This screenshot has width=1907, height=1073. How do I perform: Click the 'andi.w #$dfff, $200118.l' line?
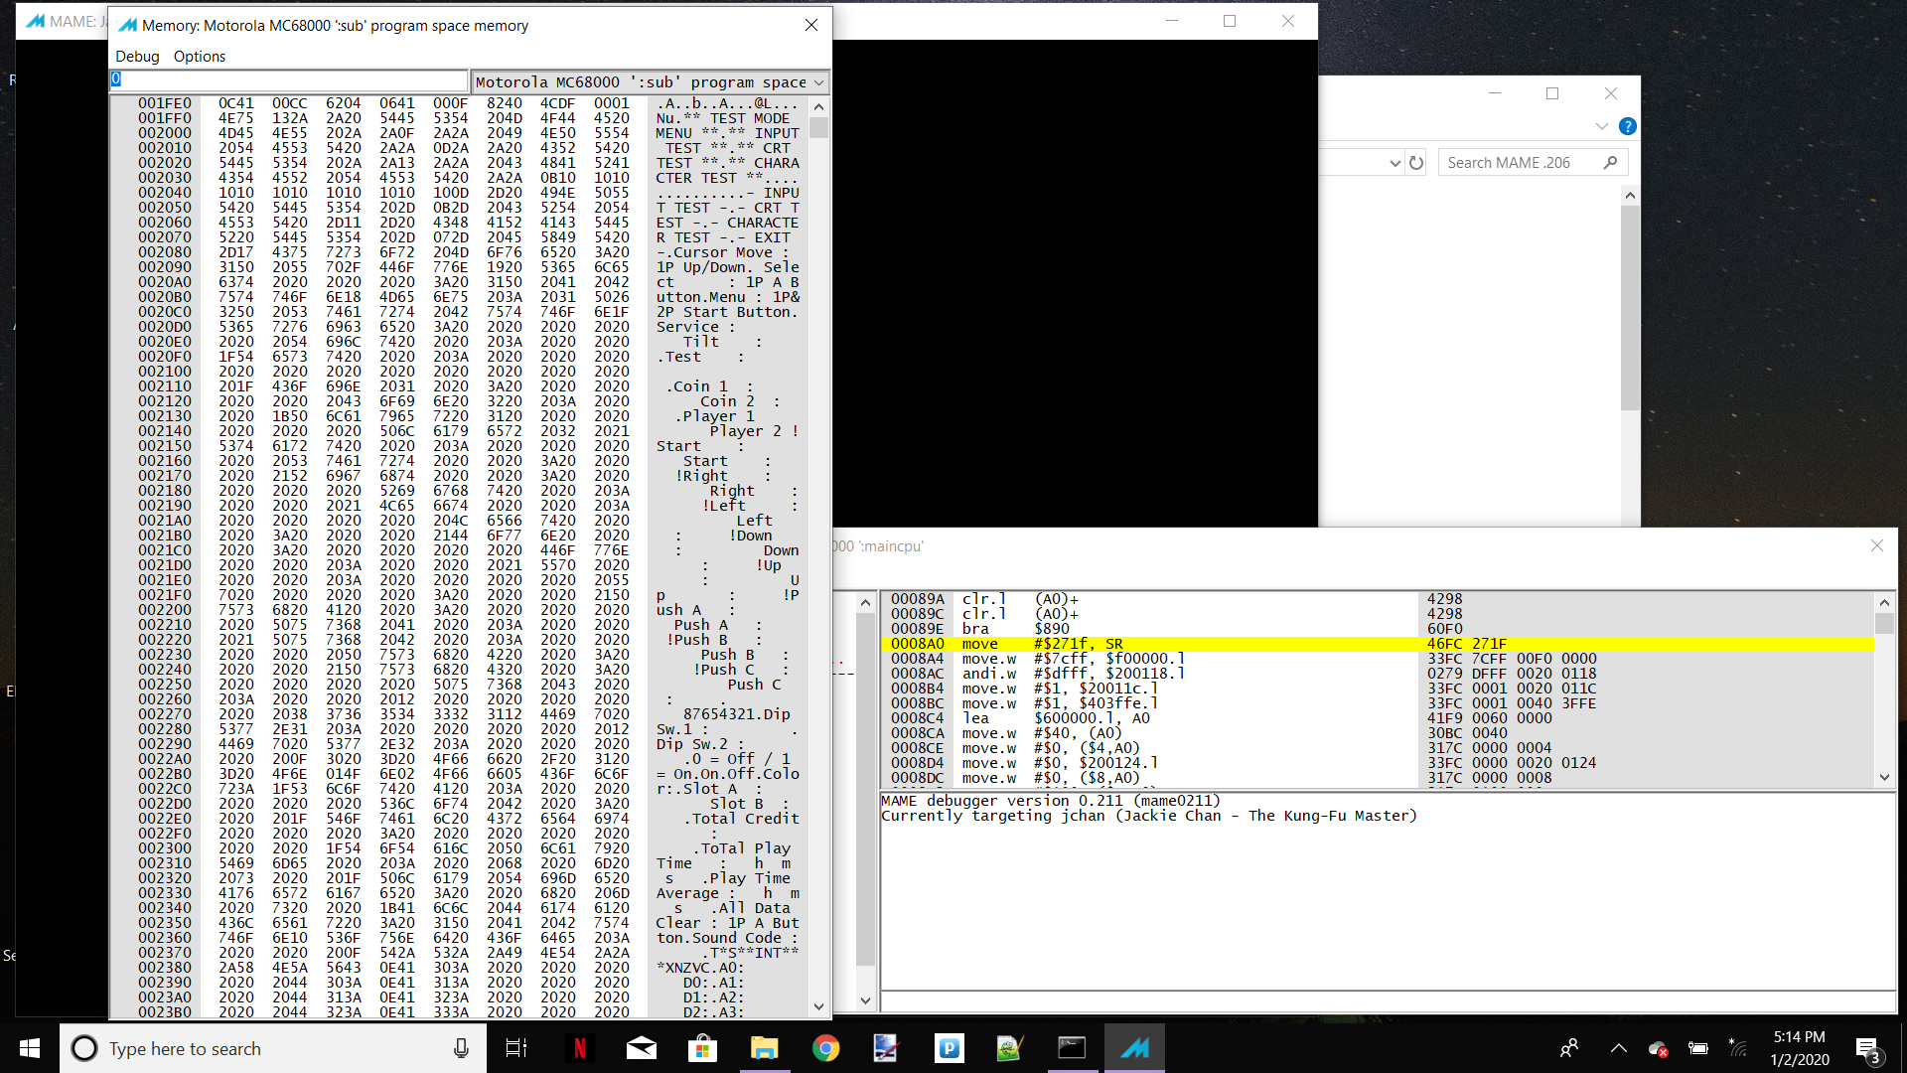(x=1376, y=674)
